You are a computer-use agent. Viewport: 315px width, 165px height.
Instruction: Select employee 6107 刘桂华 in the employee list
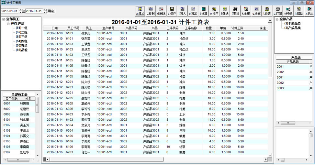pyautogui.click(x=19, y=152)
